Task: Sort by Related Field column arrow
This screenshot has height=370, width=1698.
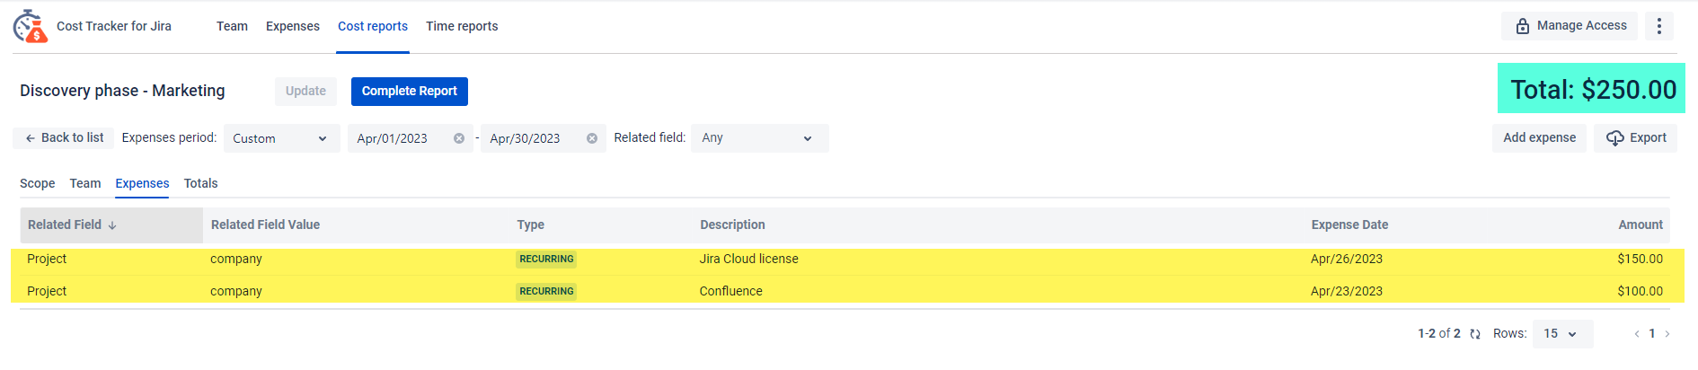Action: pyautogui.click(x=112, y=225)
